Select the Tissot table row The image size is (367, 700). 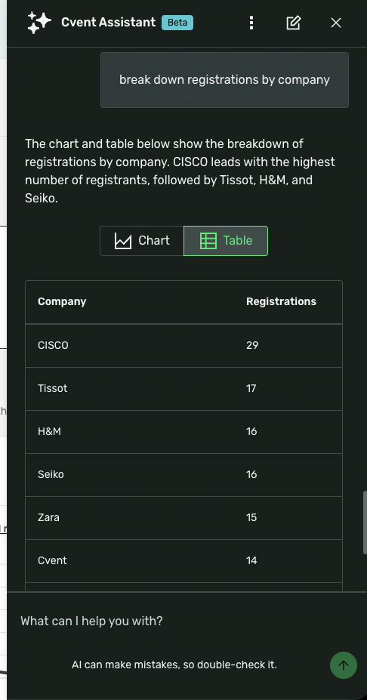tap(184, 389)
